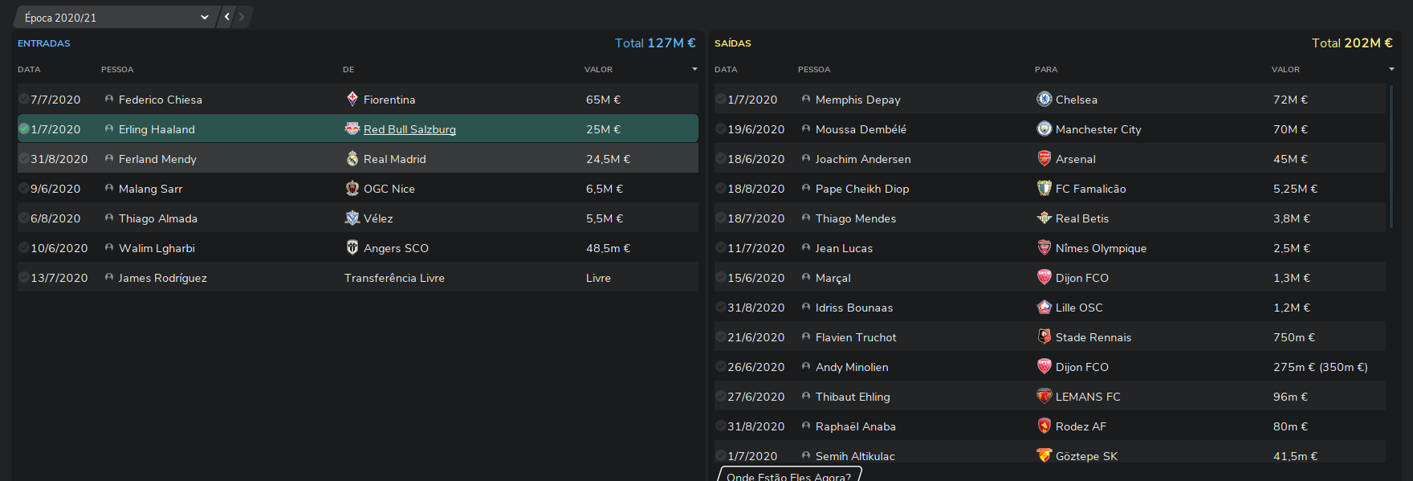
Task: Click FC Famalicão crest icon
Action: [1044, 188]
